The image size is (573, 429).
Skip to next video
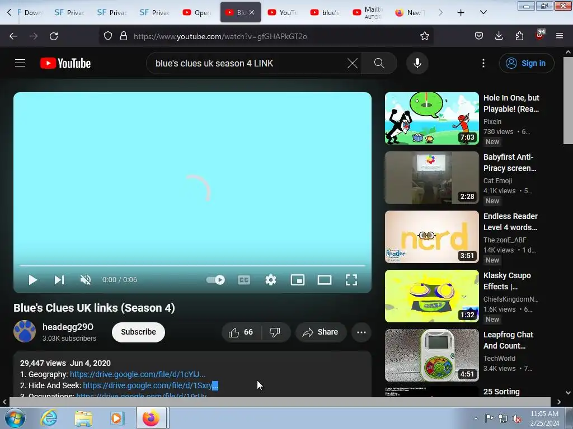coord(59,280)
